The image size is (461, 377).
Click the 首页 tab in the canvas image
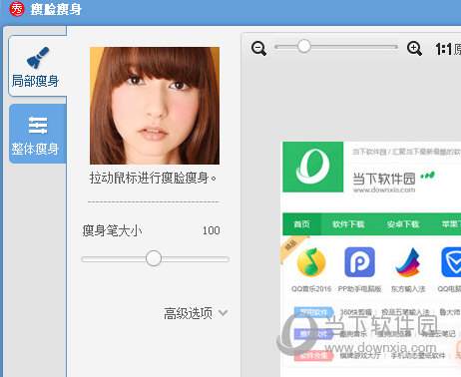[x=301, y=224]
